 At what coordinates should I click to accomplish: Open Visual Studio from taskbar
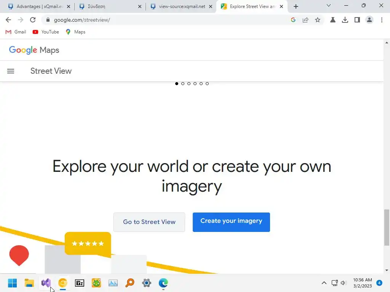pyautogui.click(x=46, y=283)
